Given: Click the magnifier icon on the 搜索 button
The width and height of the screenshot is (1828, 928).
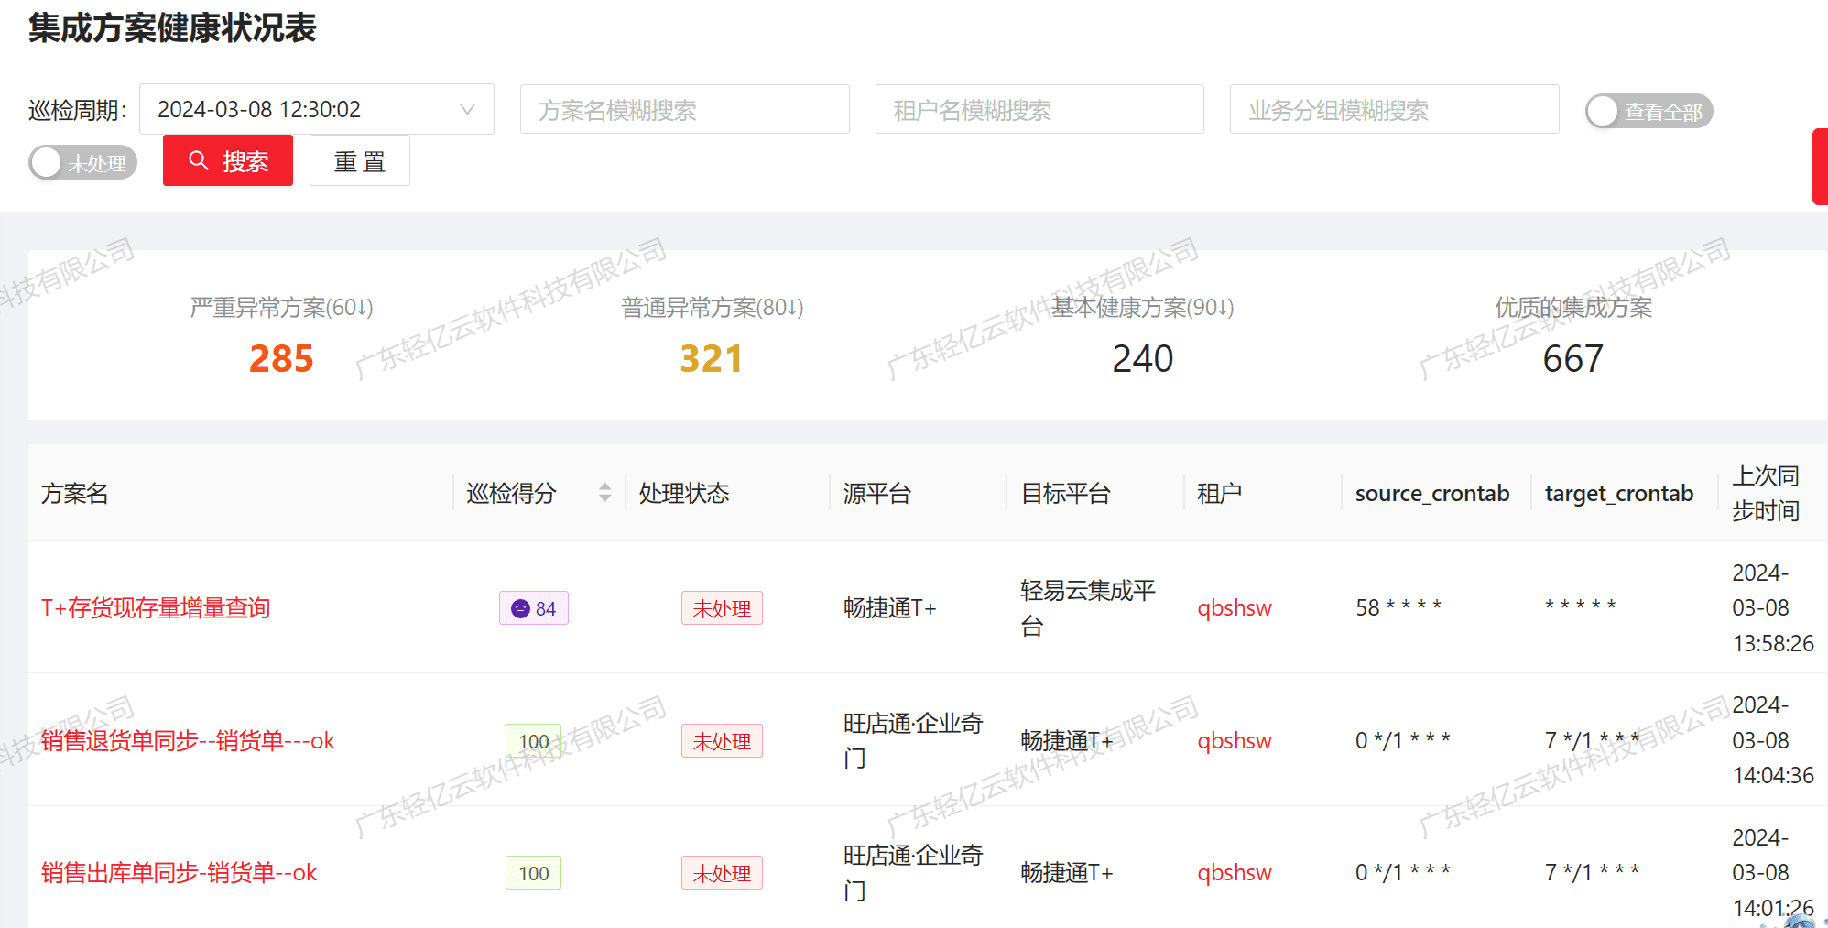Looking at the screenshot, I should [x=198, y=160].
